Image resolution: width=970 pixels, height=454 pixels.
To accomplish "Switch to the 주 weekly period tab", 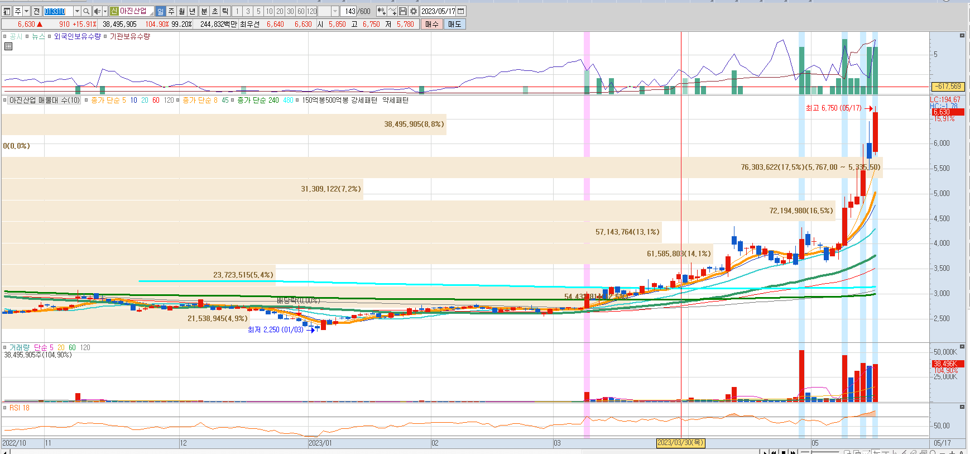I will click(171, 11).
